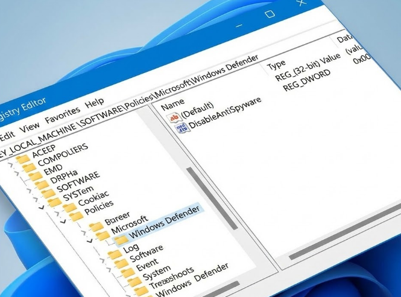Image resolution: width=401 pixels, height=297 pixels.
Task: Click the highlighted Windows Defender folder icon
Action: tap(121, 240)
